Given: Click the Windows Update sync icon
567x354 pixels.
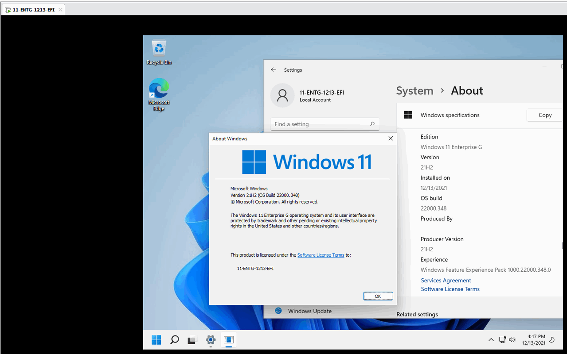Looking at the screenshot, I should (278, 311).
